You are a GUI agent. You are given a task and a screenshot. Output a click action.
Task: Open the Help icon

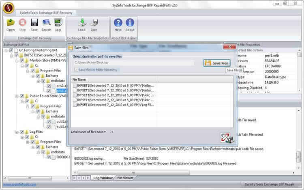pos(118,23)
